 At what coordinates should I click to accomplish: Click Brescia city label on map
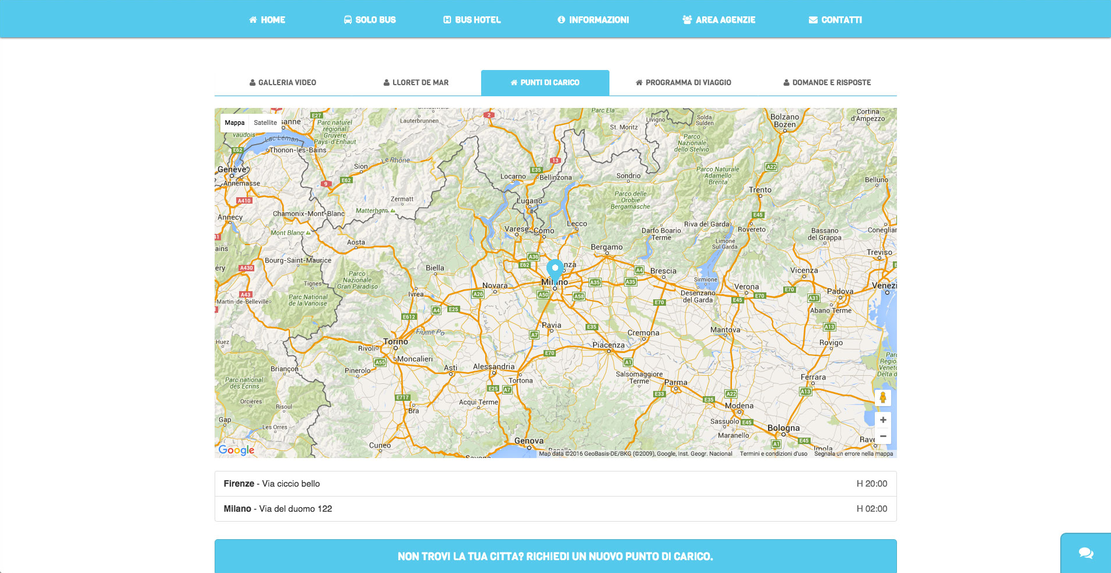click(663, 271)
